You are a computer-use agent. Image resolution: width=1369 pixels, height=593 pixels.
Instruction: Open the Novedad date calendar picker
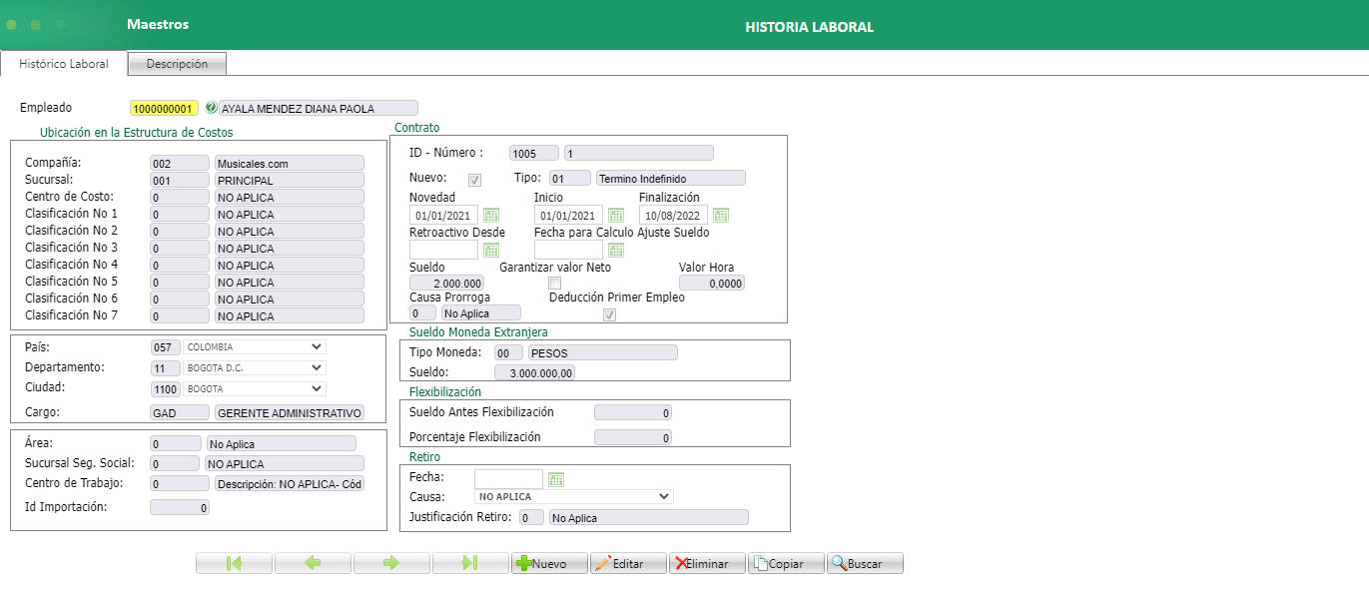click(x=491, y=216)
